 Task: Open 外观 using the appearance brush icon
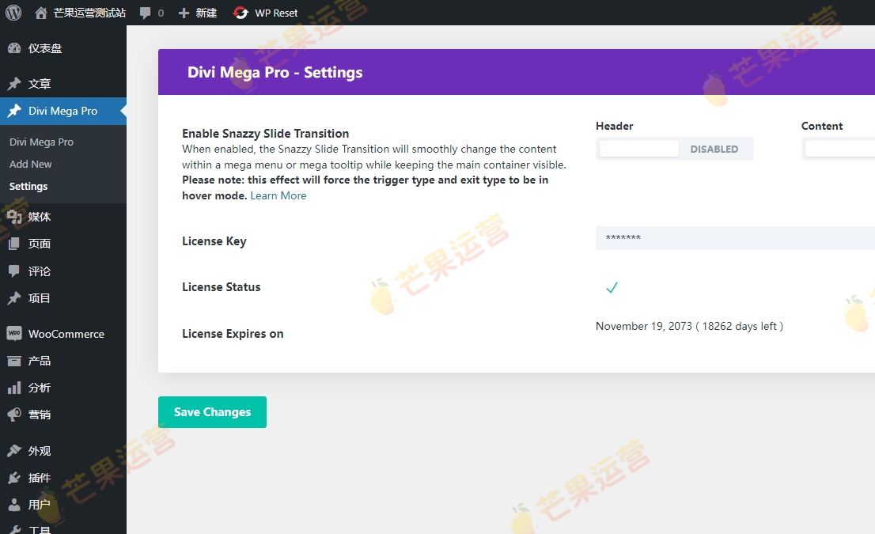(x=13, y=450)
